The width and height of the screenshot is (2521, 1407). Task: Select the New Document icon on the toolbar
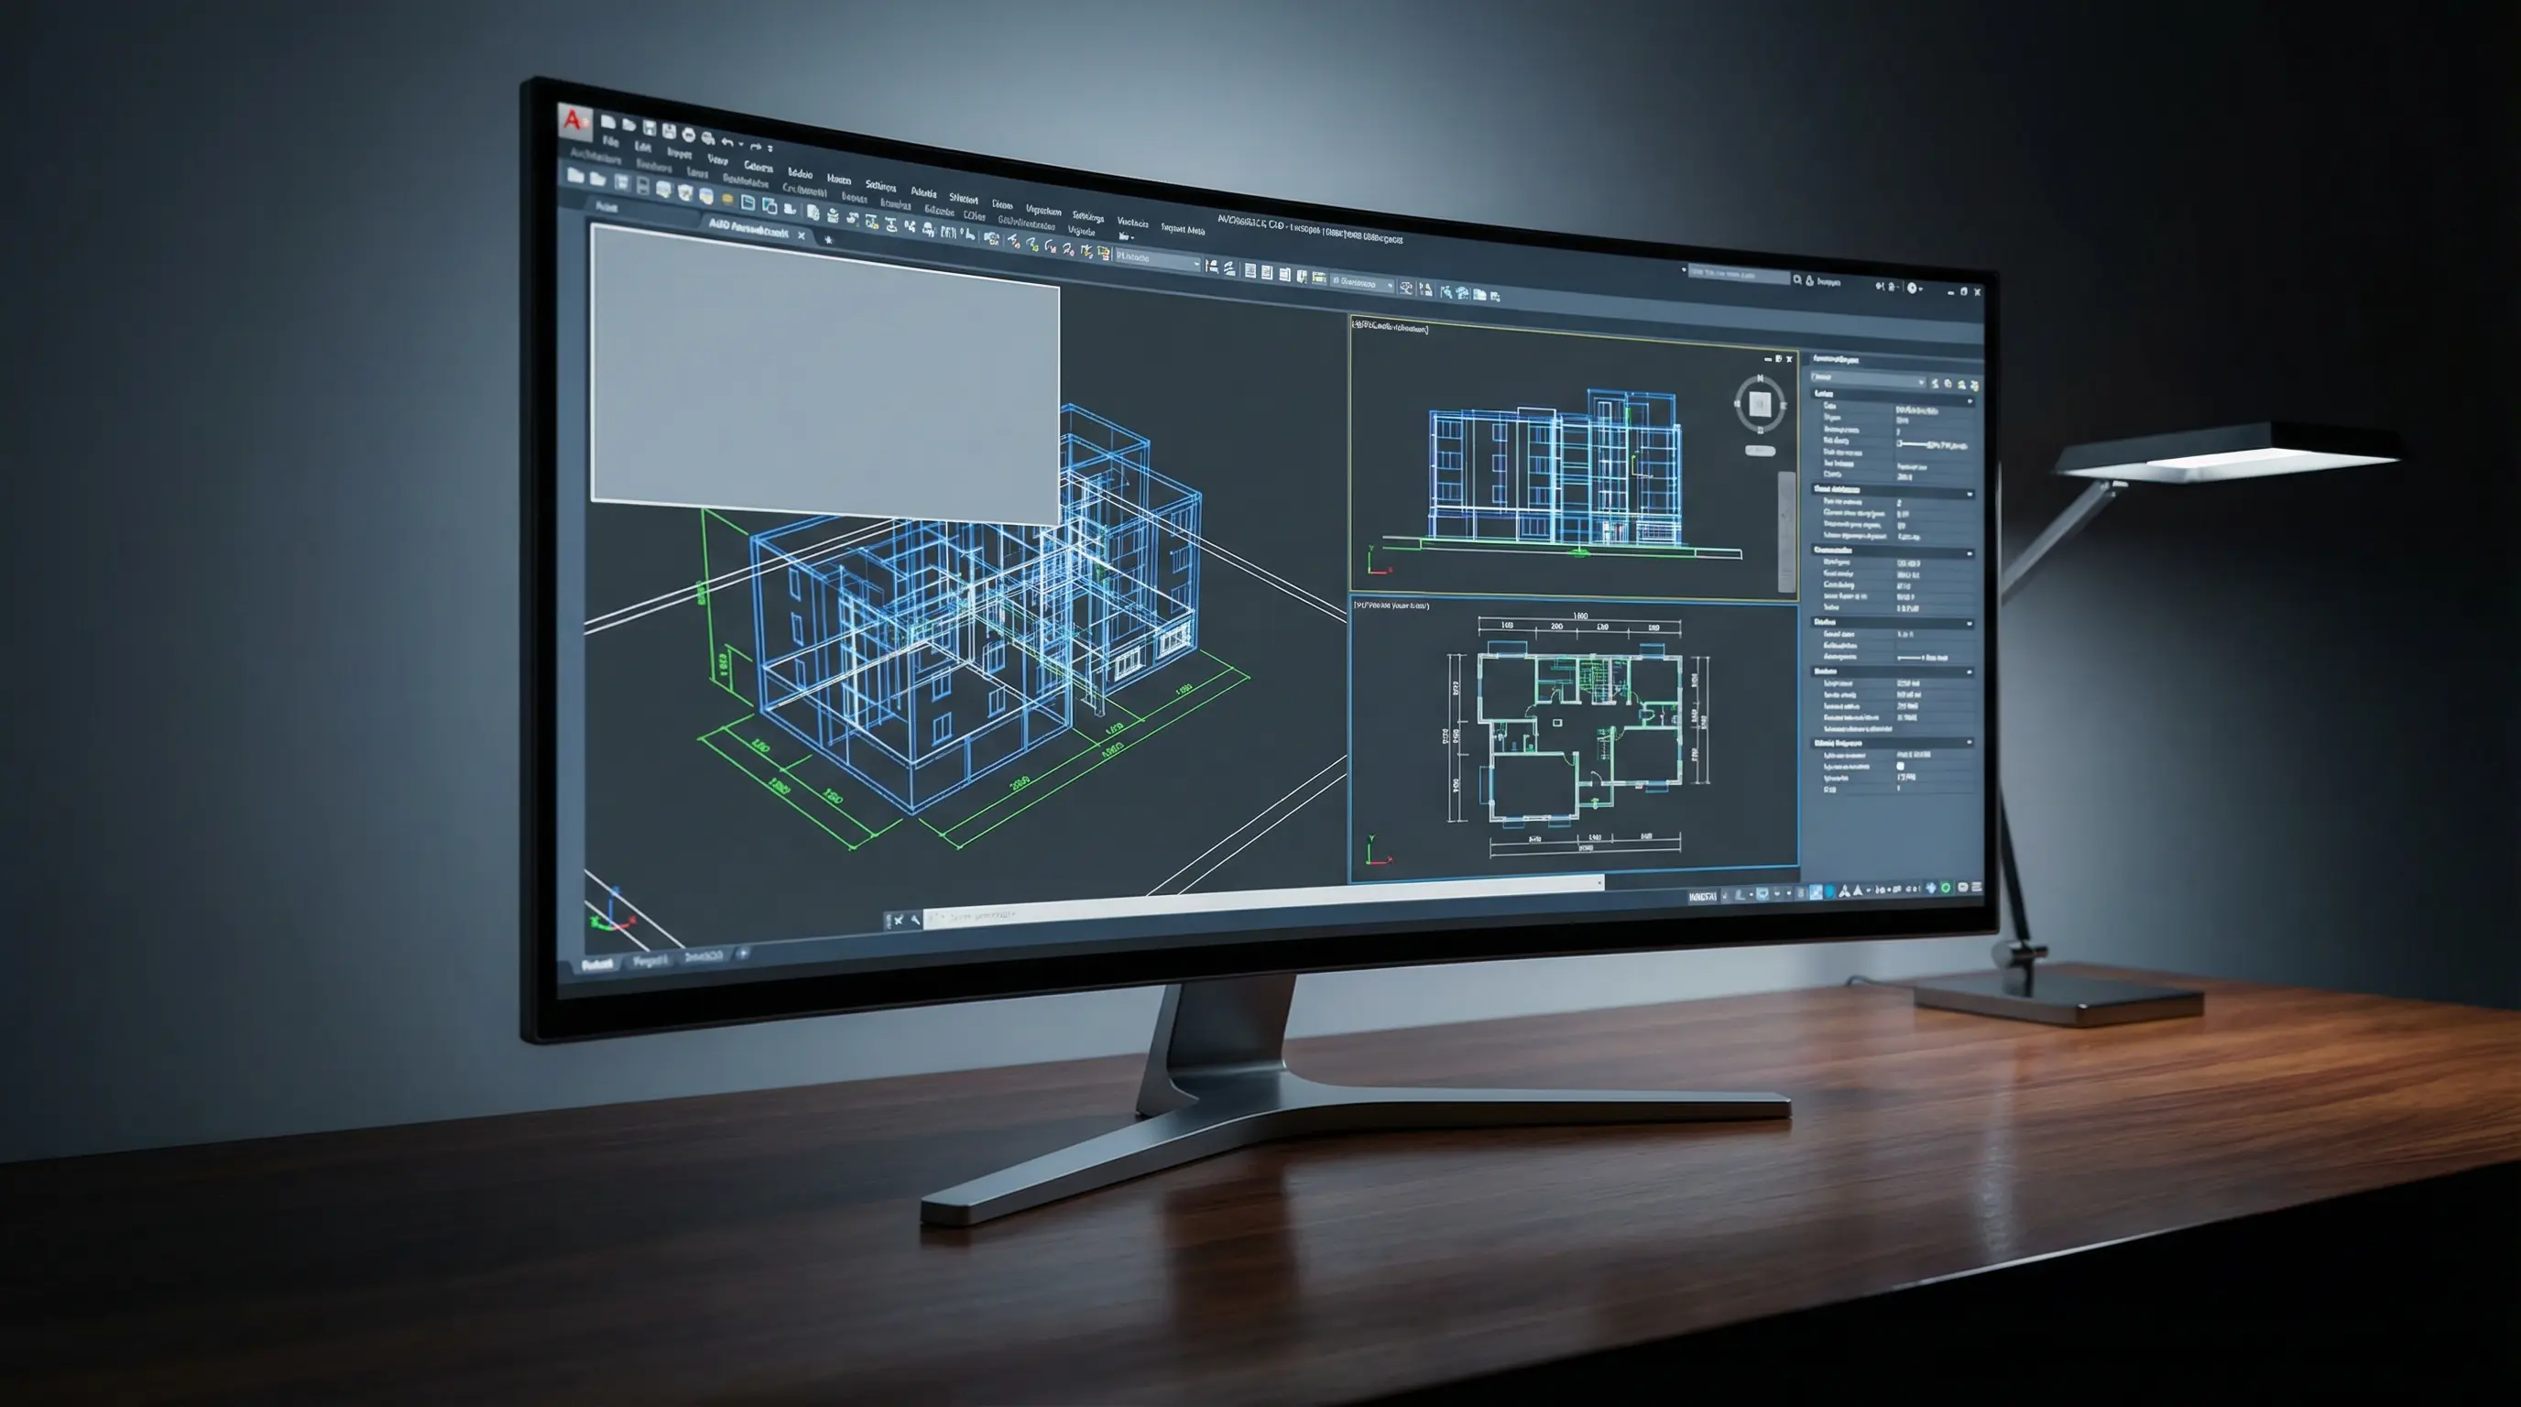[610, 125]
